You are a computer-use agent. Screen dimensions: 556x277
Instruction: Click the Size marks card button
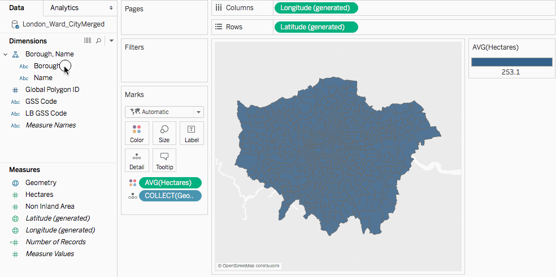[164, 133]
